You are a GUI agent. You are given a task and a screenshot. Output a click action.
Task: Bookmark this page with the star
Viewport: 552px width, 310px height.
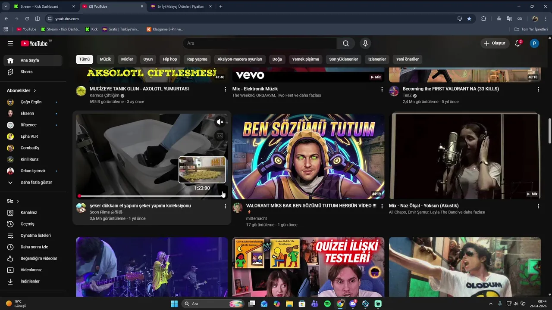point(469,19)
